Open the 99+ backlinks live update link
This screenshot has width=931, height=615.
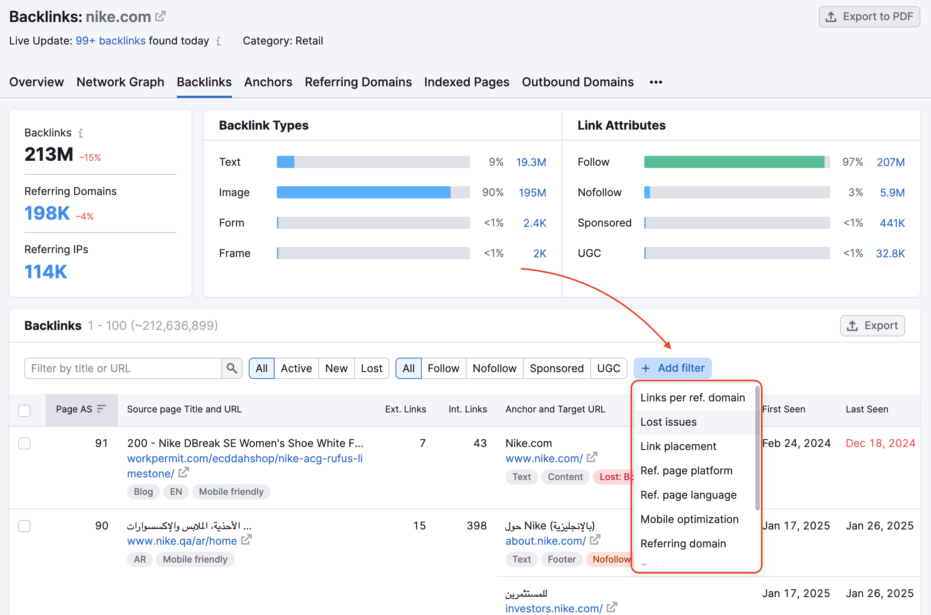coord(111,40)
